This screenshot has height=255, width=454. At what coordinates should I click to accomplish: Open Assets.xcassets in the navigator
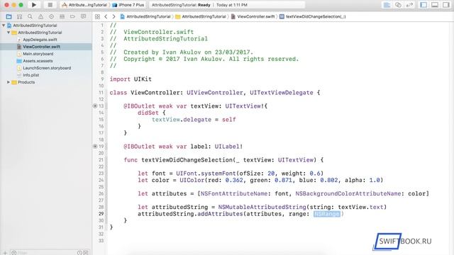pos(38,61)
